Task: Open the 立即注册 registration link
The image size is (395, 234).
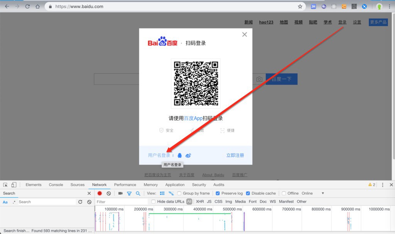Action: point(235,155)
